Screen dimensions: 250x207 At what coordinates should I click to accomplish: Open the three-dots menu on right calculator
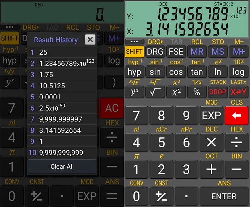134,42
